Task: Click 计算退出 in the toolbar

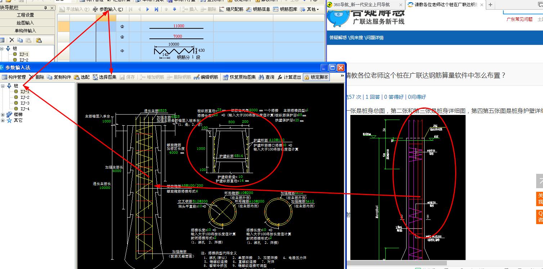Action: click(x=289, y=77)
